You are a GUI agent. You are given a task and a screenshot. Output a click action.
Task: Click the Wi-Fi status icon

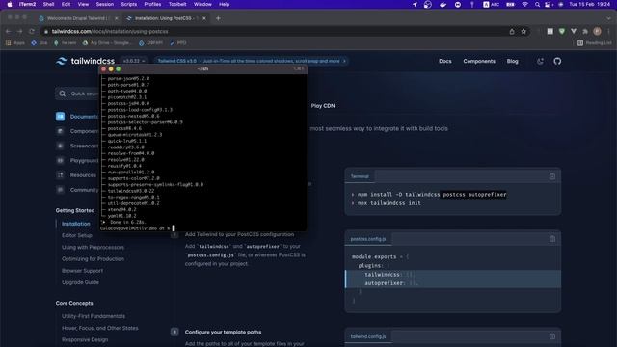pyautogui.click(x=524, y=4)
